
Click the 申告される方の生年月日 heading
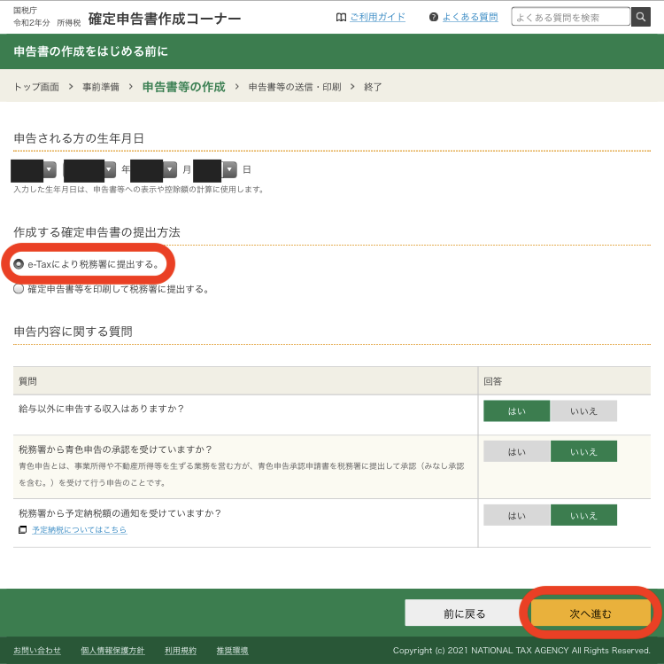pos(79,138)
